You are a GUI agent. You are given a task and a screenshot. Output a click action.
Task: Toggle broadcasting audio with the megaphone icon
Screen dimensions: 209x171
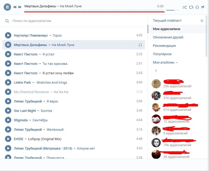pyautogui.click(x=203, y=7)
